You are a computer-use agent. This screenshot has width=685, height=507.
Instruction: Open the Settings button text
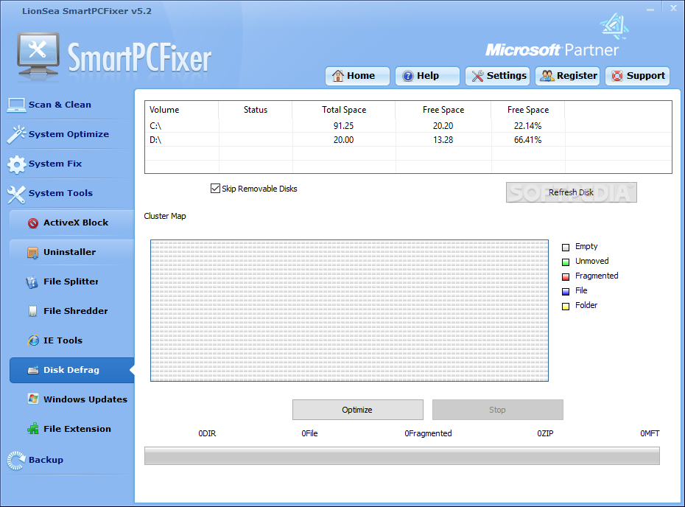pyautogui.click(x=507, y=76)
